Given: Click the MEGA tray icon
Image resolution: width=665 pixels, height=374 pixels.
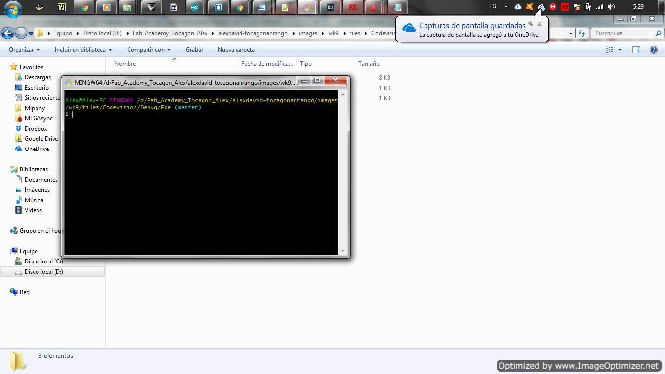Looking at the screenshot, I should 553,7.
